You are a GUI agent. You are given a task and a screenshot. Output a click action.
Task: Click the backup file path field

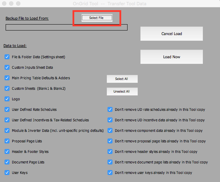pos(67,27)
